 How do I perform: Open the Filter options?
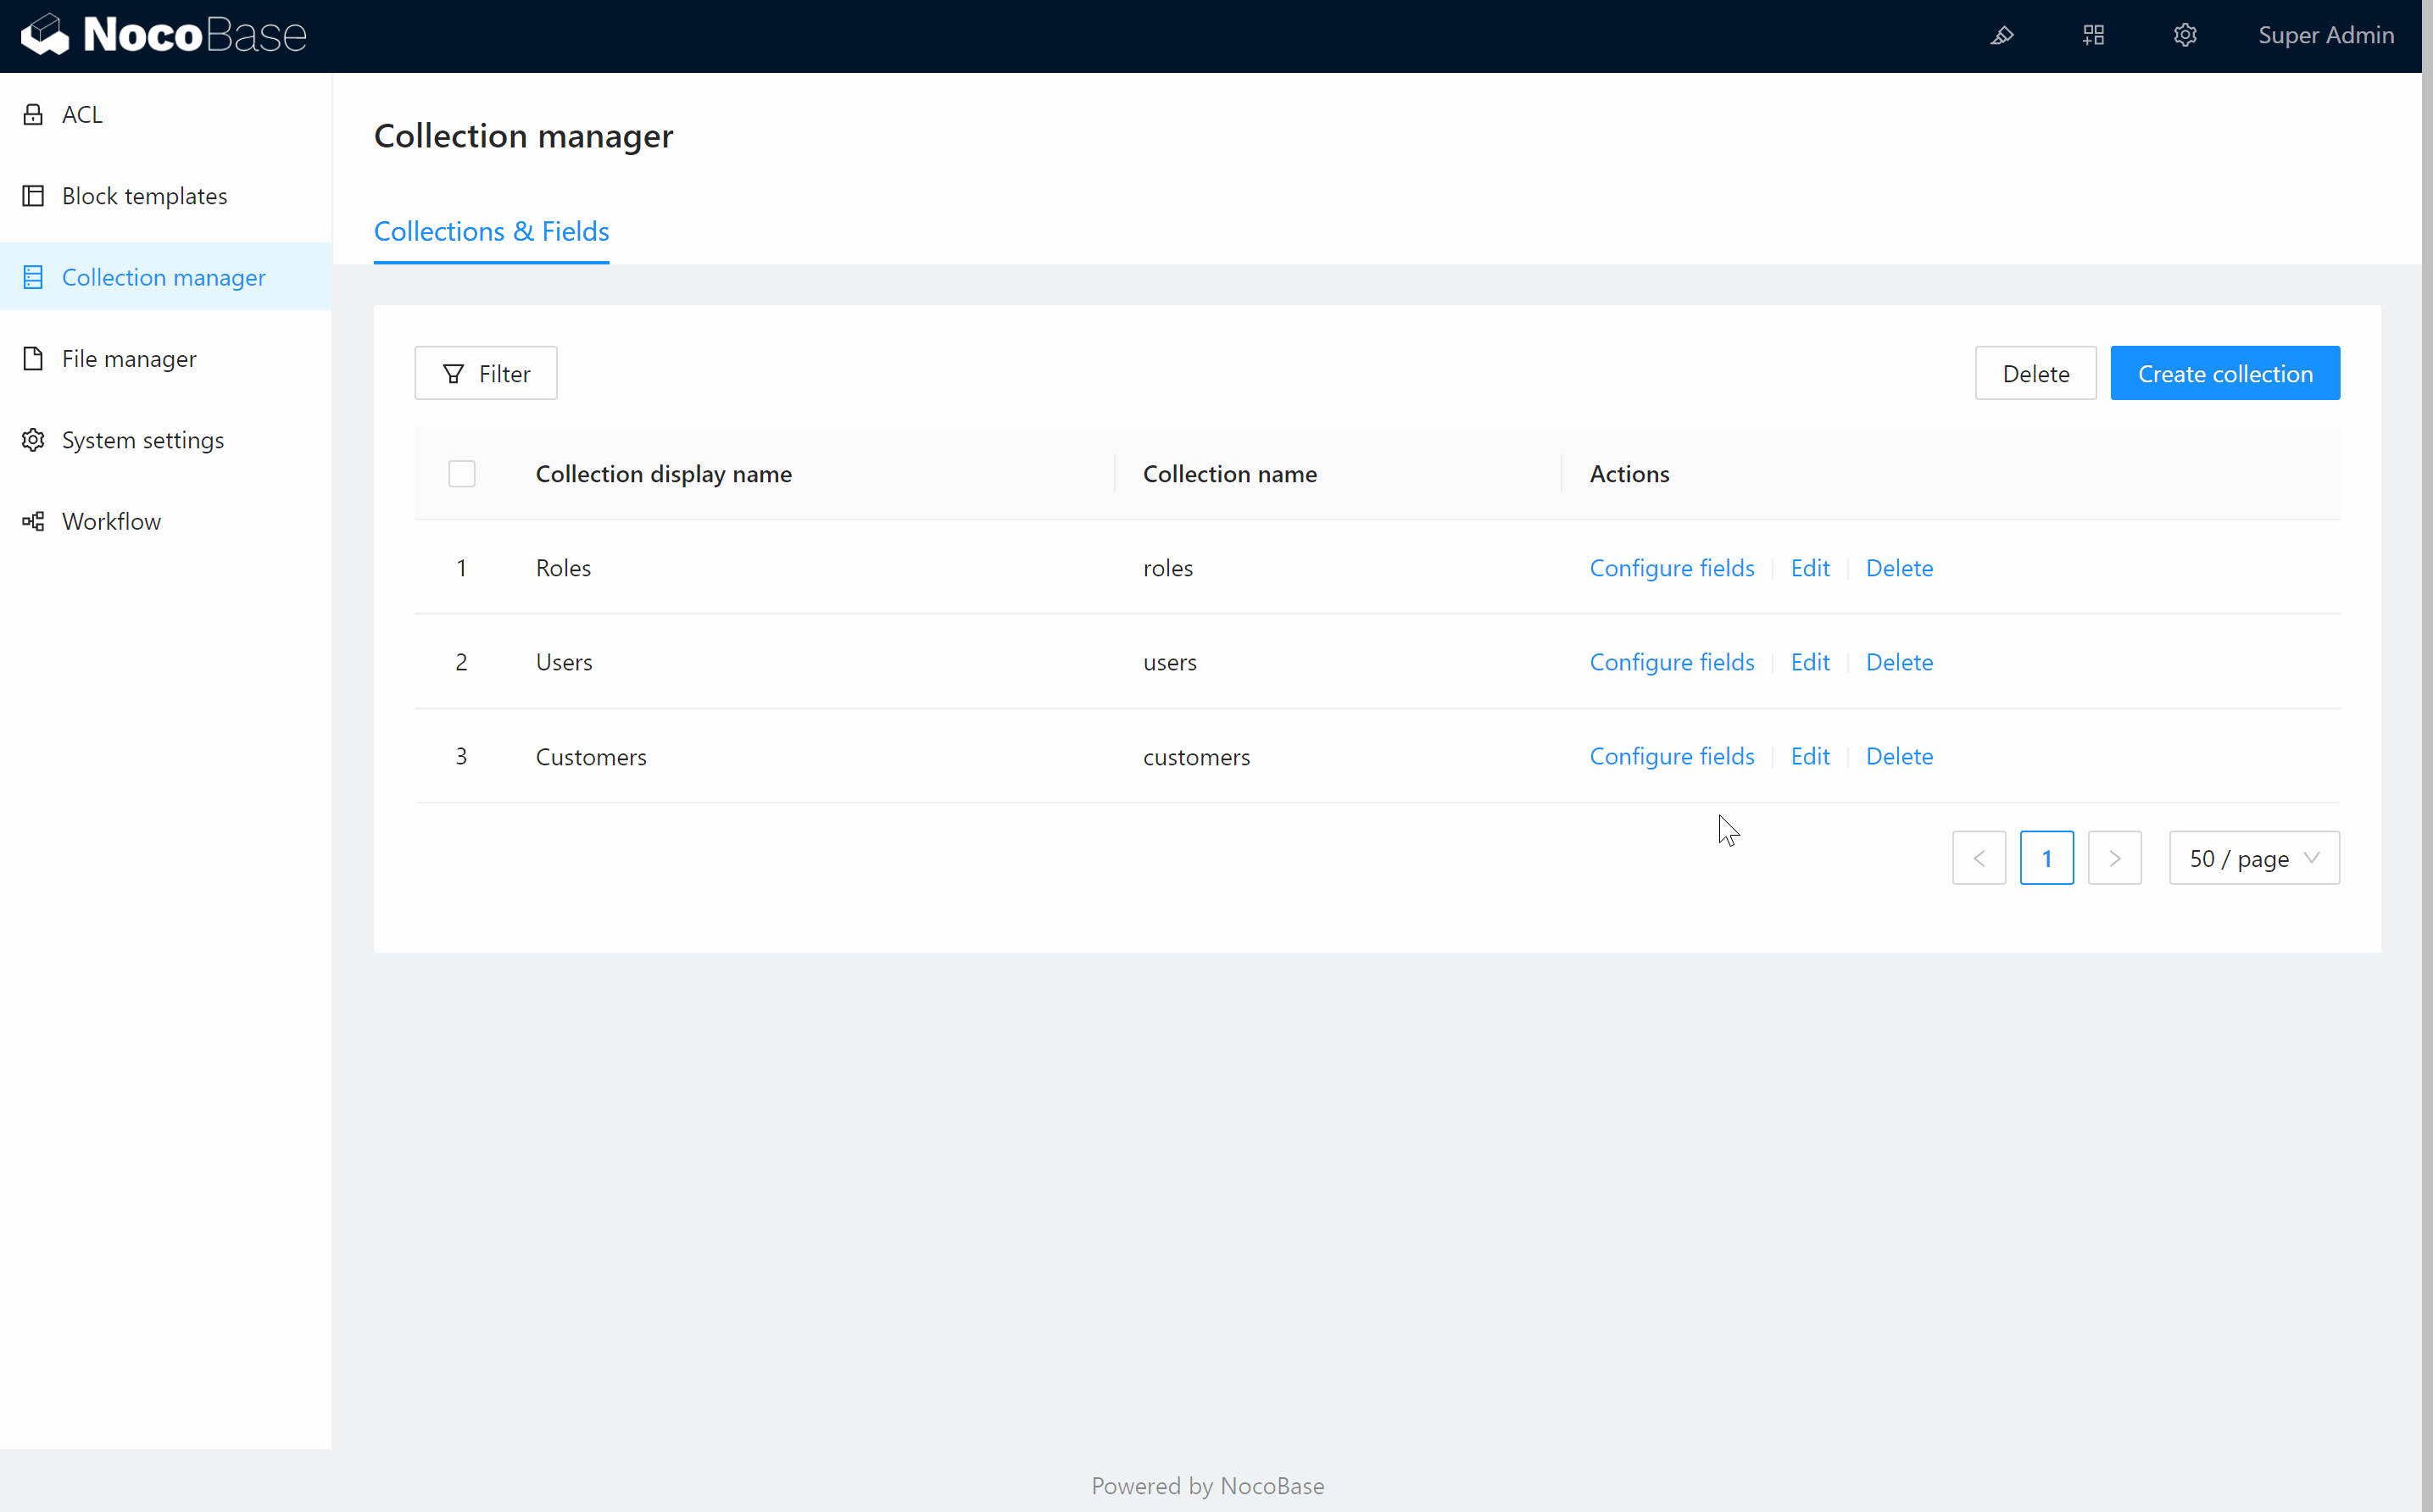click(x=486, y=374)
